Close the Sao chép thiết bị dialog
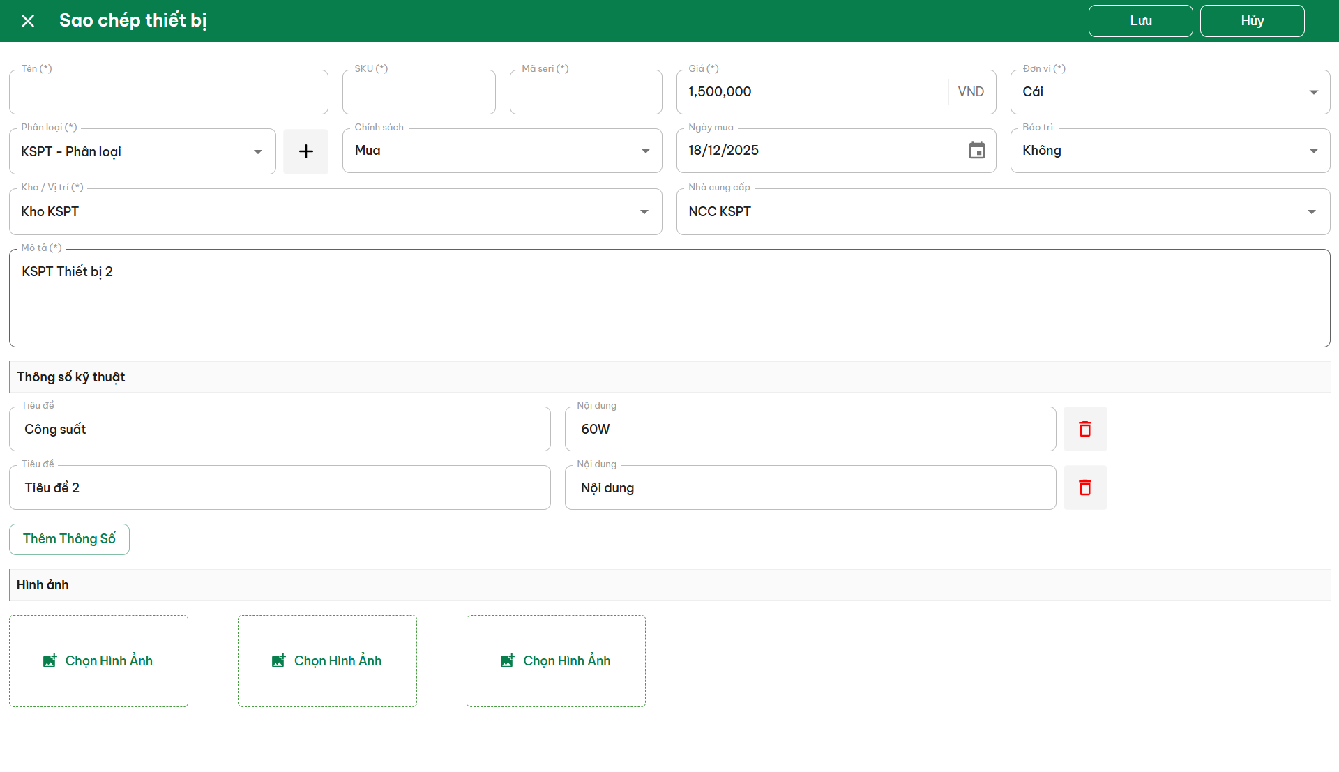 (x=28, y=21)
